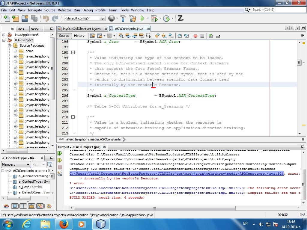
Task: Switch to the Services tab
Action: (x=37, y=29)
